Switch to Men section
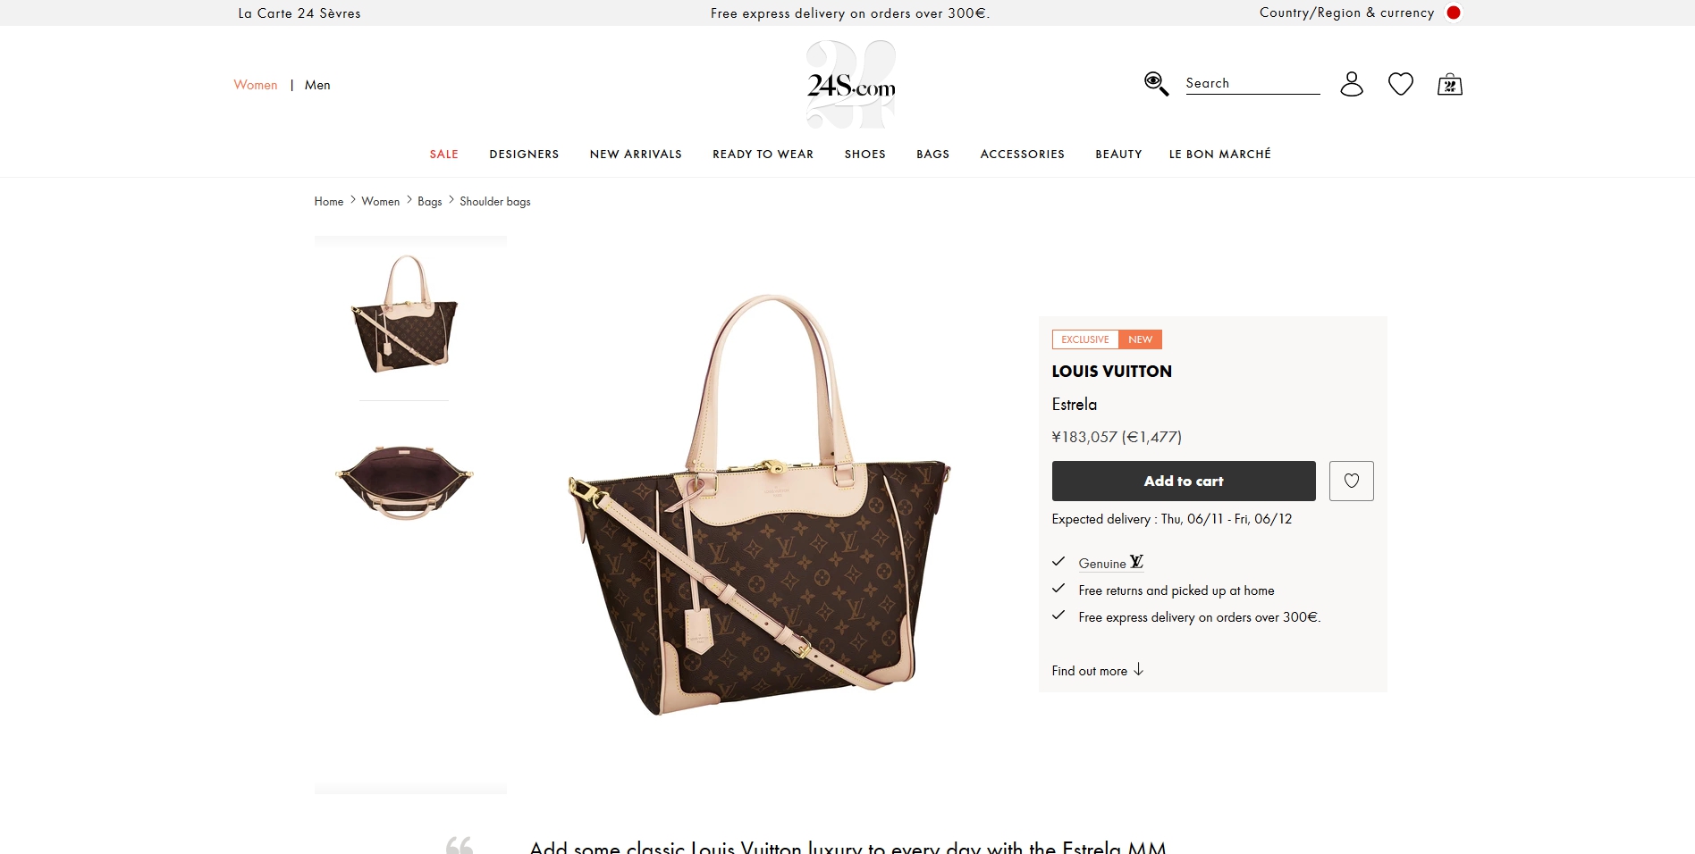Viewport: 1695px width, 854px height. coord(317,85)
